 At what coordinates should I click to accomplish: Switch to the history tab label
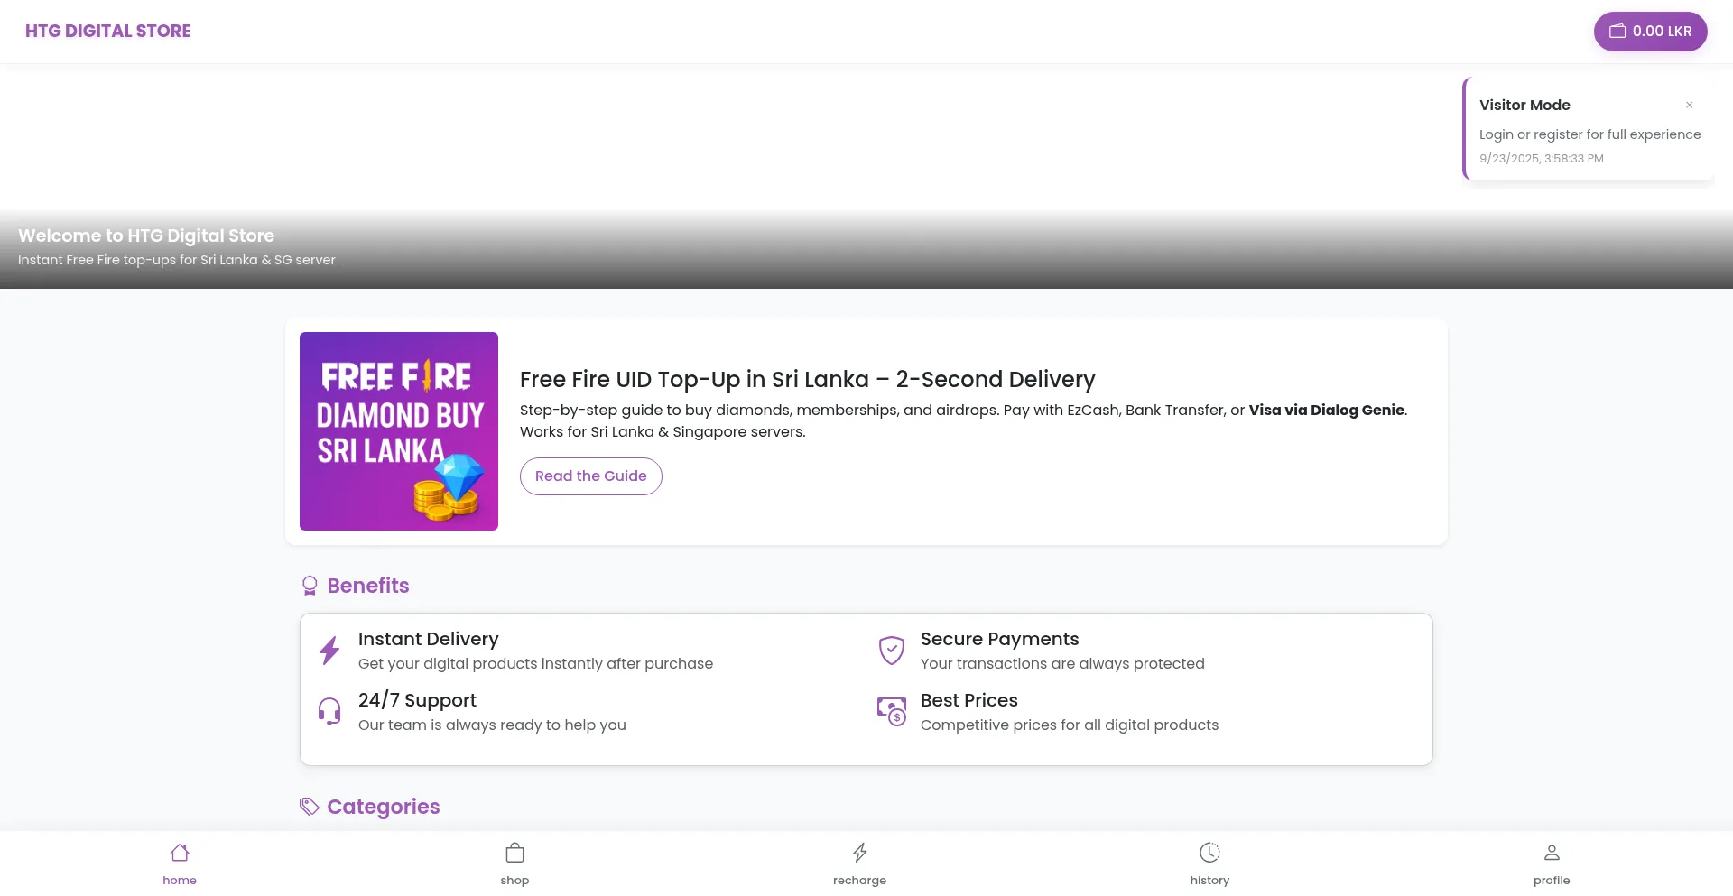point(1209,881)
